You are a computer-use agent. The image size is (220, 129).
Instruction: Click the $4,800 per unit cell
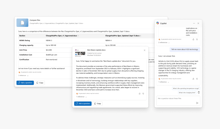tap(51, 55)
